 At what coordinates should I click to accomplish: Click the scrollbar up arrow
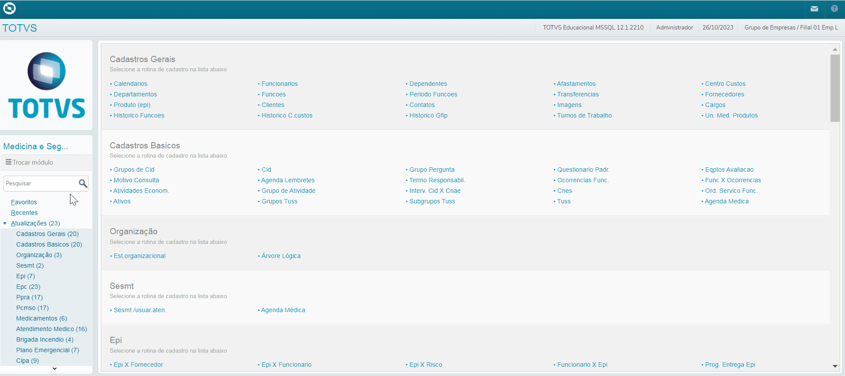[835, 49]
